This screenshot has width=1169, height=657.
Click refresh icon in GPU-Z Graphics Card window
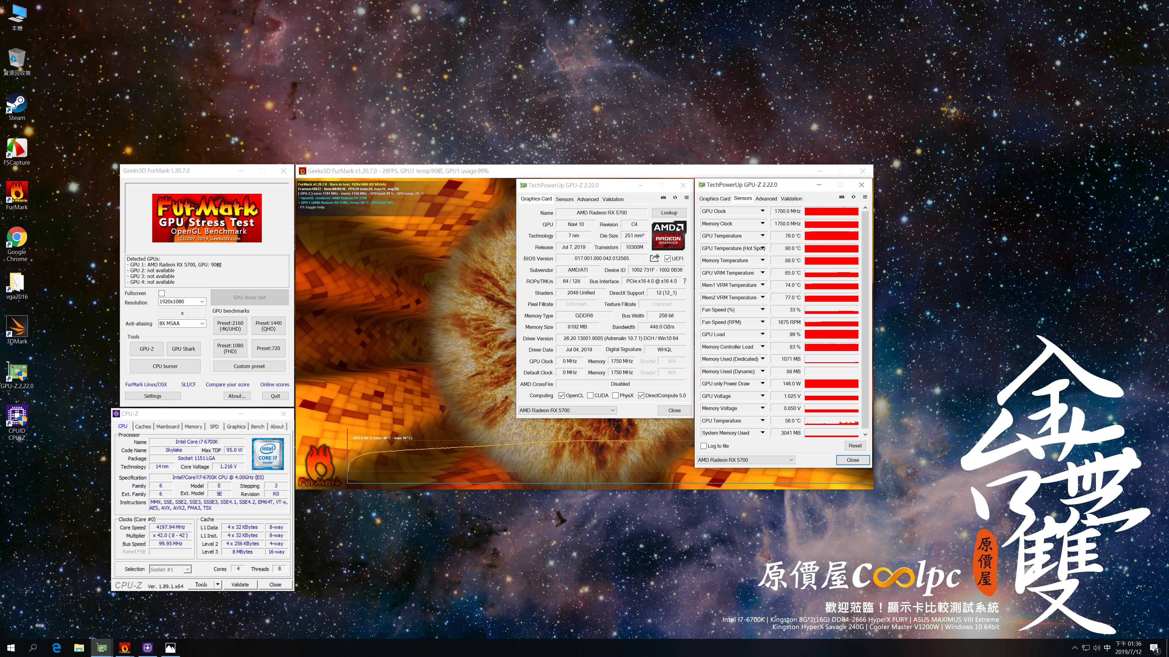tap(675, 198)
